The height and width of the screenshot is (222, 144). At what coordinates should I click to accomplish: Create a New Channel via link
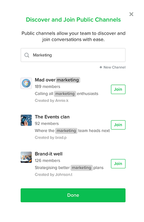[x=112, y=67]
